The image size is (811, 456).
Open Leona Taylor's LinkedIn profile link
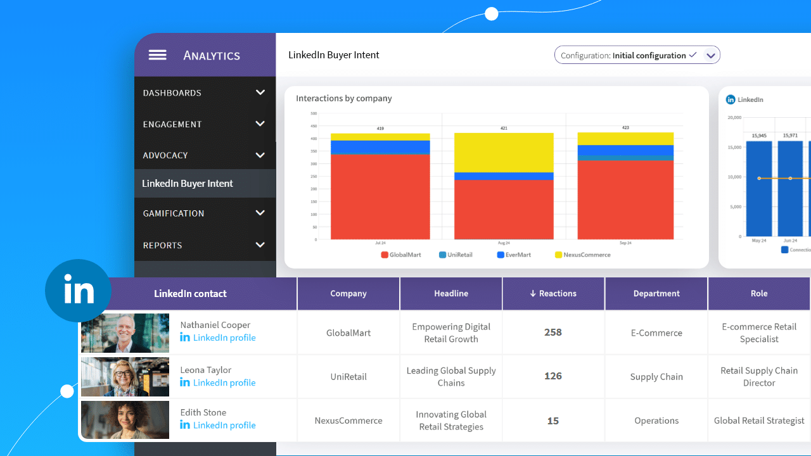pyautogui.click(x=224, y=383)
